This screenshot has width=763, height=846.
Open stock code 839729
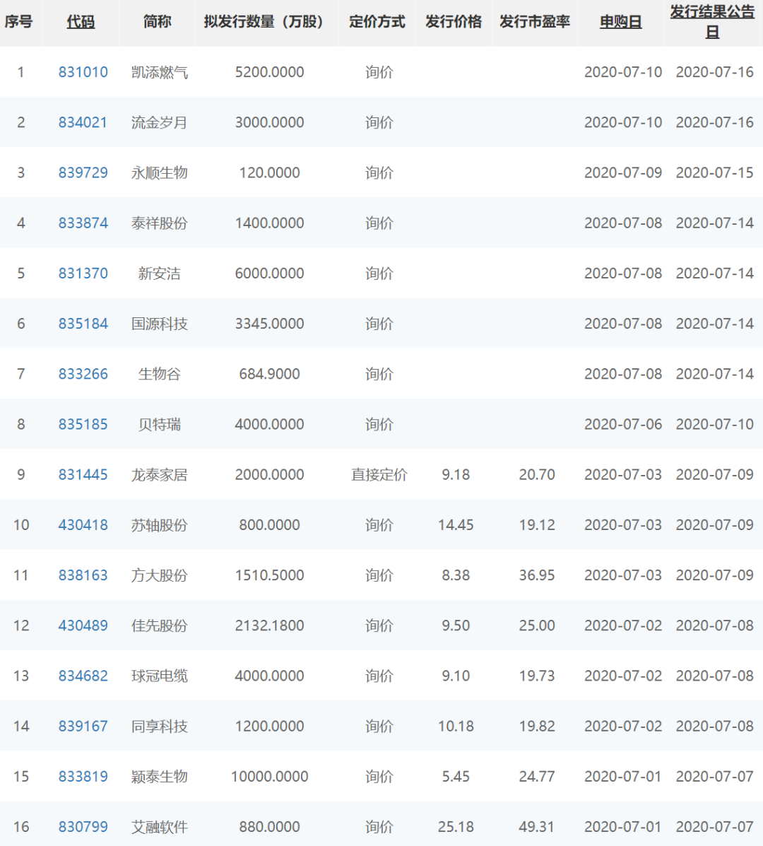click(x=83, y=172)
